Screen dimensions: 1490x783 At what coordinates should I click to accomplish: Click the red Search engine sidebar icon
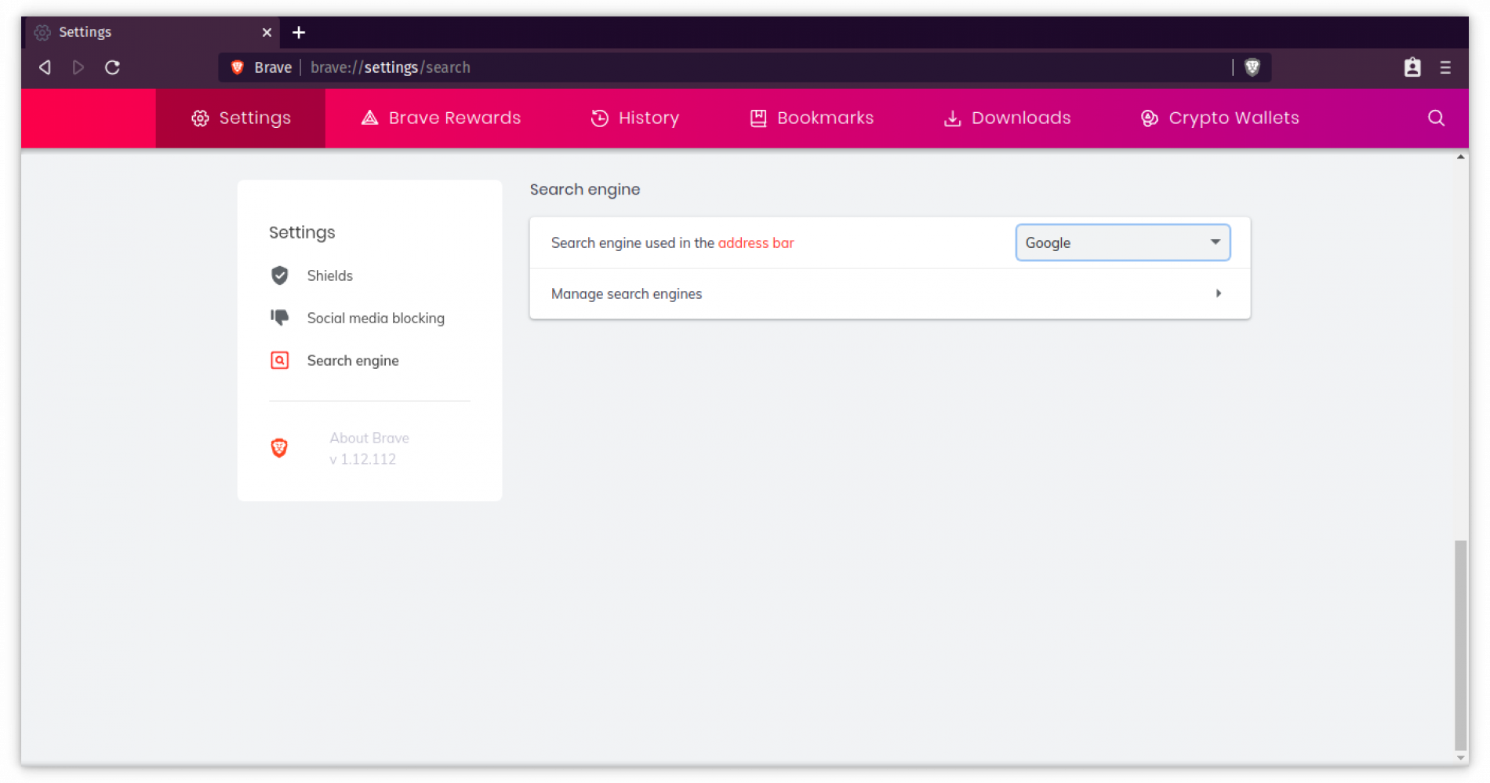(x=279, y=360)
